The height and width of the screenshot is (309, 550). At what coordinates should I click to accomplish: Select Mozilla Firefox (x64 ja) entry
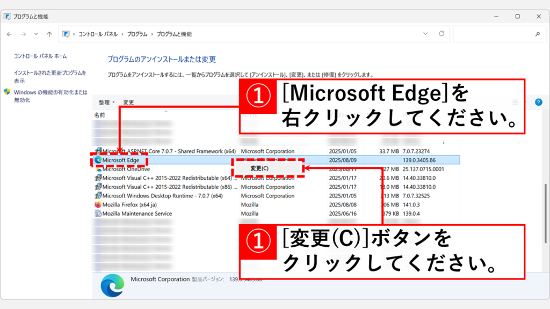pos(129,204)
